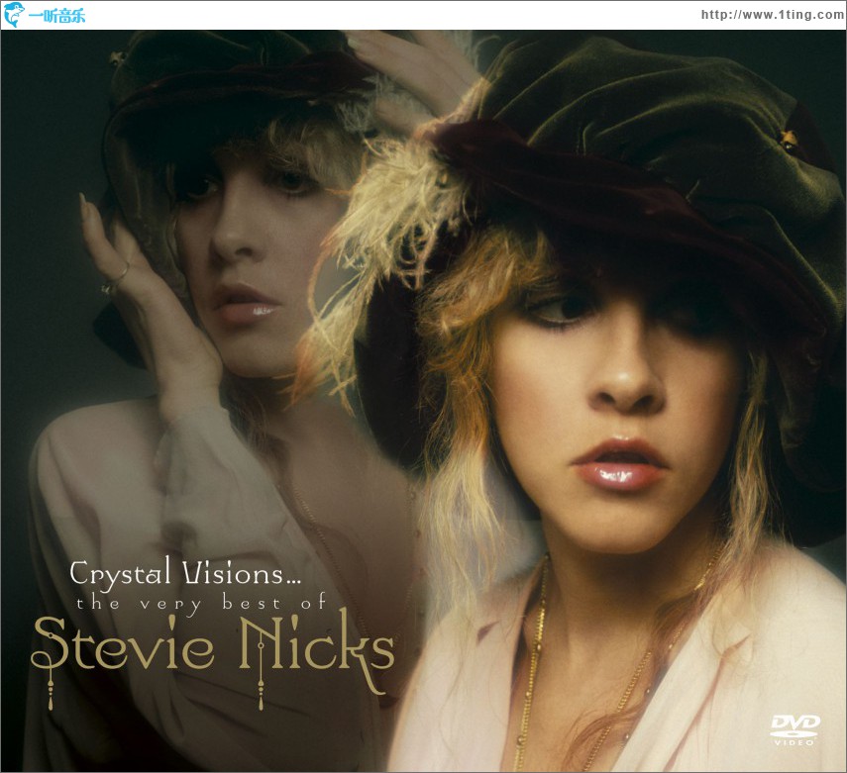Click the album cover image
This screenshot has width=847, height=773.
(424, 401)
